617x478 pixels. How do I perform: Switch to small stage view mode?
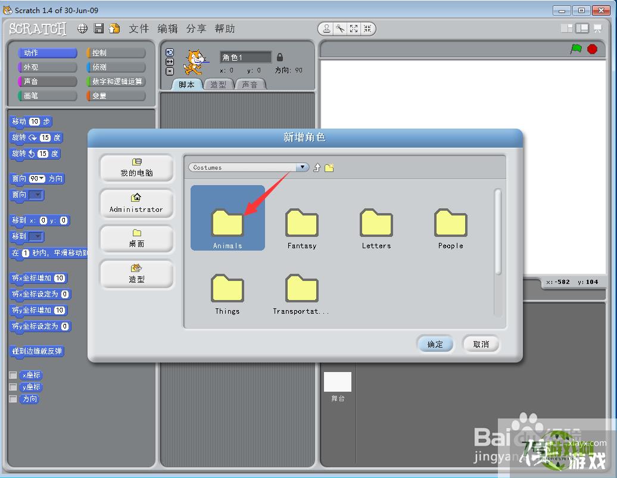[x=566, y=29]
